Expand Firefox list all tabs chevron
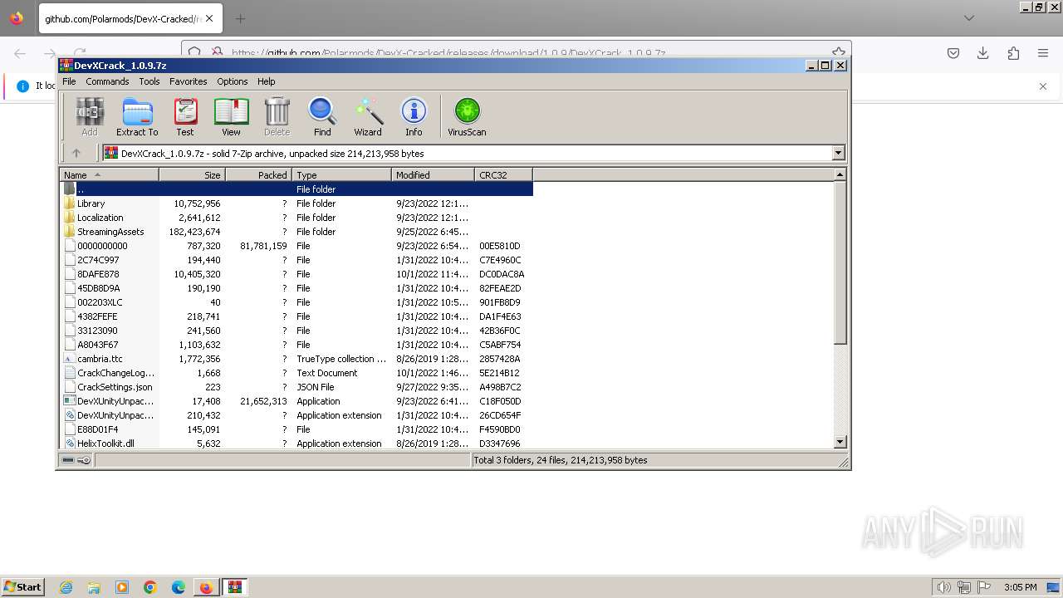The width and height of the screenshot is (1063, 598). click(969, 18)
